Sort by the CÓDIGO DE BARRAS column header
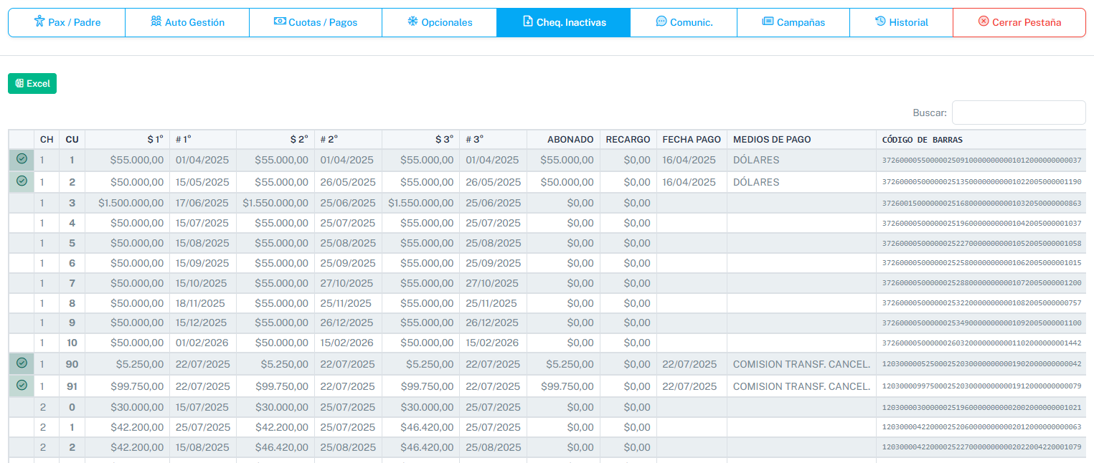 tap(981, 139)
